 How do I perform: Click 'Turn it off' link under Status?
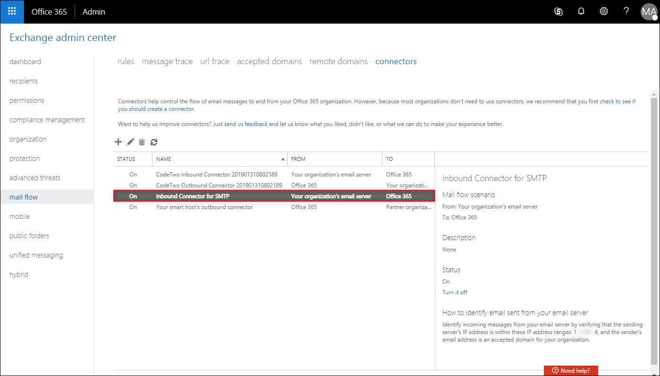(455, 292)
